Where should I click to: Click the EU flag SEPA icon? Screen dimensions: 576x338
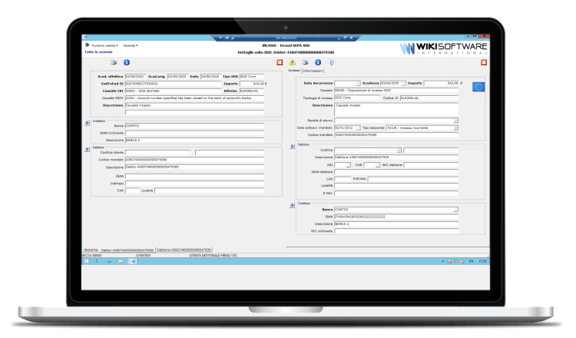[x=480, y=88]
